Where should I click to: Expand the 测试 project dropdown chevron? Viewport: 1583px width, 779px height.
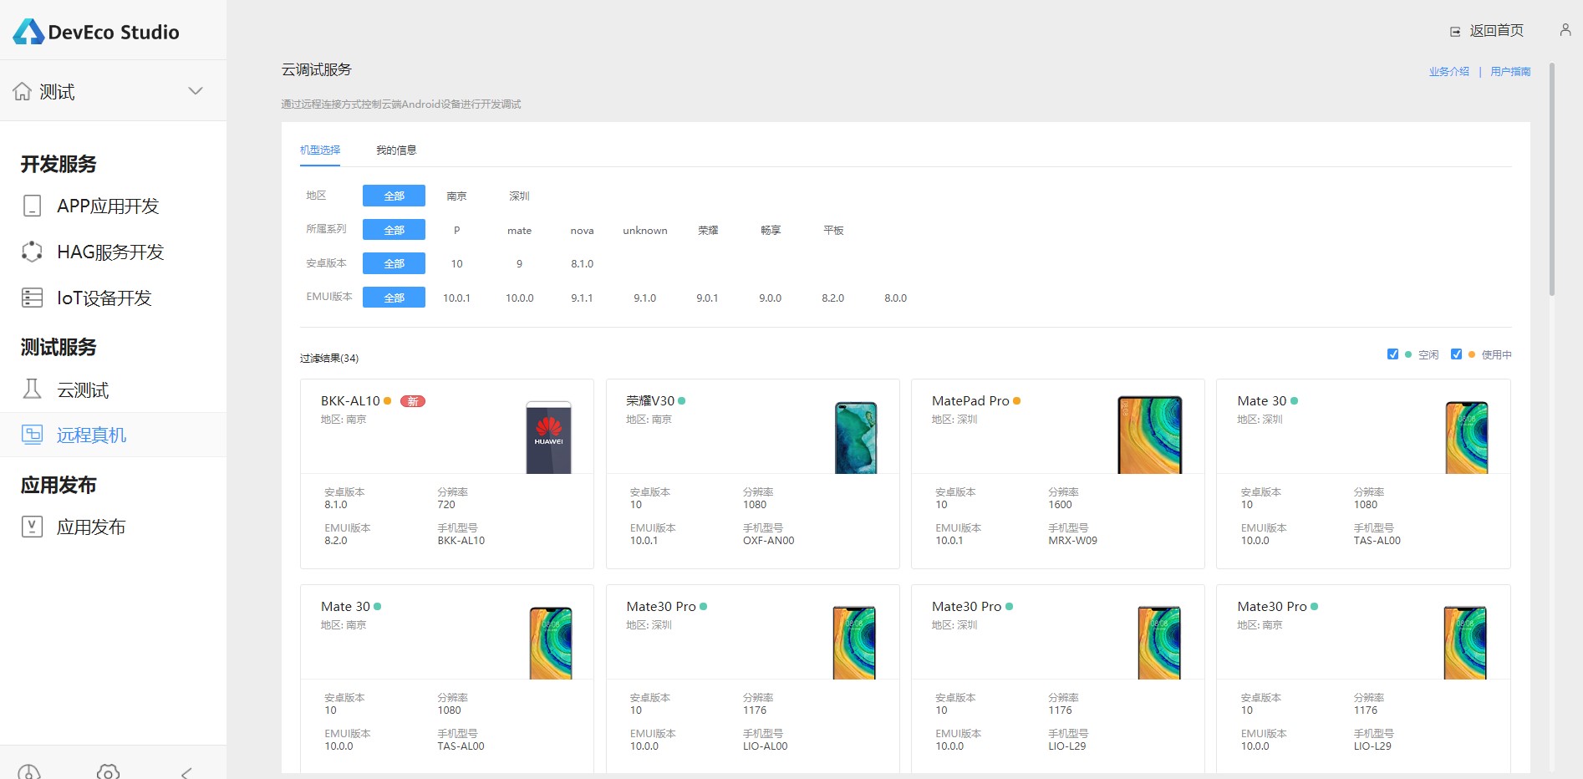coord(196,91)
